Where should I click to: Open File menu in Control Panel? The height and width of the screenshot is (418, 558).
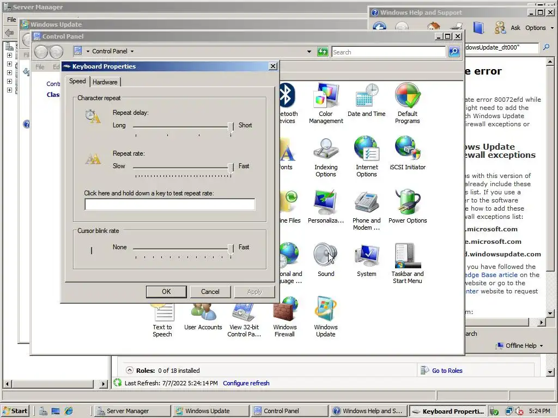click(x=40, y=67)
